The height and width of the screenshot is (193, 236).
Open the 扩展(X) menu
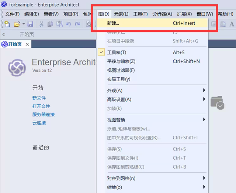(184, 14)
